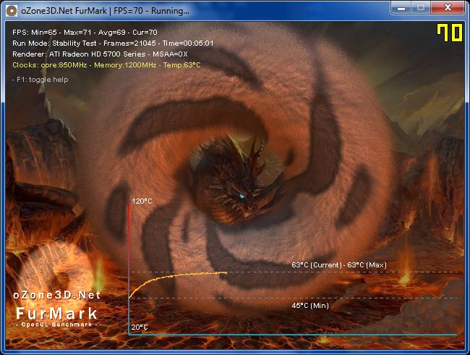Close the FurMark window
The height and width of the screenshot is (355, 470).
point(448,7)
